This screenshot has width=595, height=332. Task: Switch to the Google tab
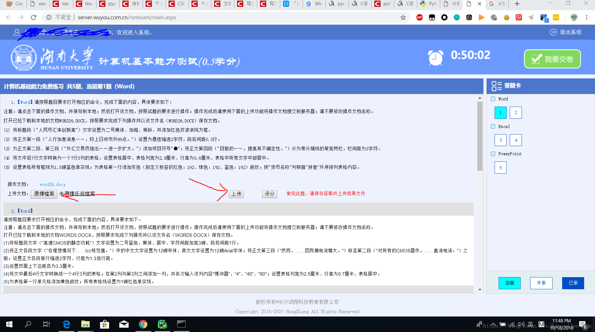click(x=497, y=4)
